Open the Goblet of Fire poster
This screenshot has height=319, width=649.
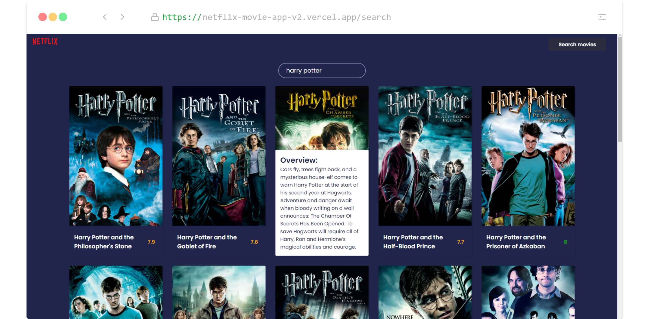[x=219, y=156]
